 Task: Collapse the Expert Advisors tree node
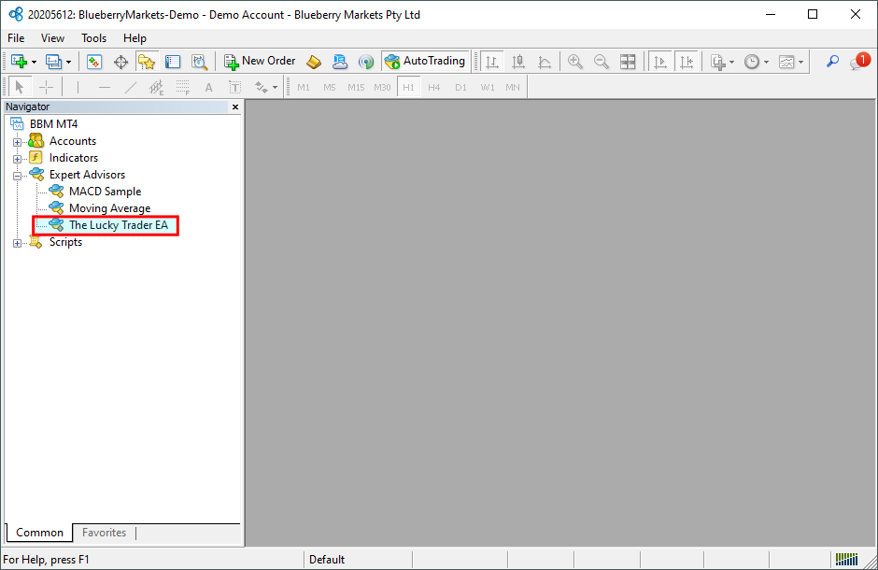click(x=18, y=176)
